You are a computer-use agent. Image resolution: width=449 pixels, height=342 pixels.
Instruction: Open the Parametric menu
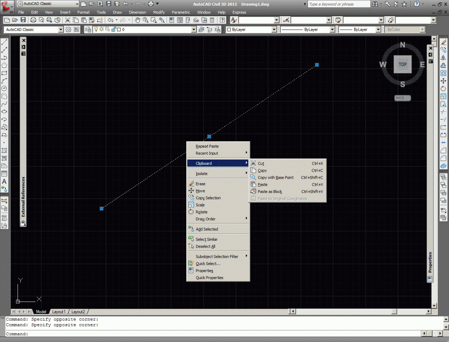pos(181,12)
